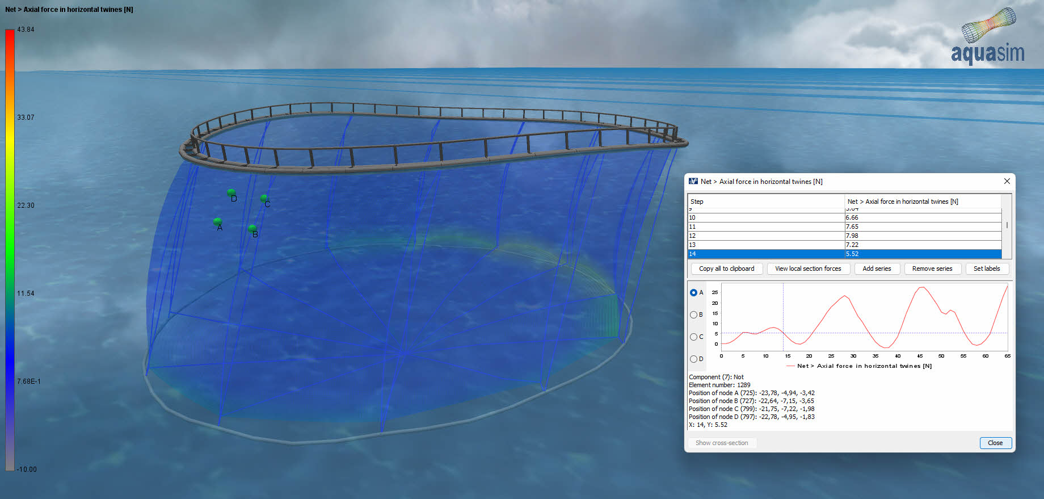This screenshot has height=499, width=1044.
Task: Click value 7.98 in table
Action: [852, 236]
